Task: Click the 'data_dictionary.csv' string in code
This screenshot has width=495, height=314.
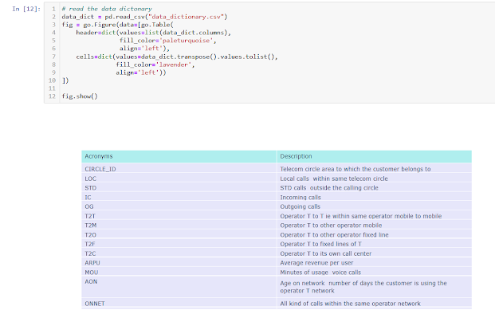Action: 187,17
